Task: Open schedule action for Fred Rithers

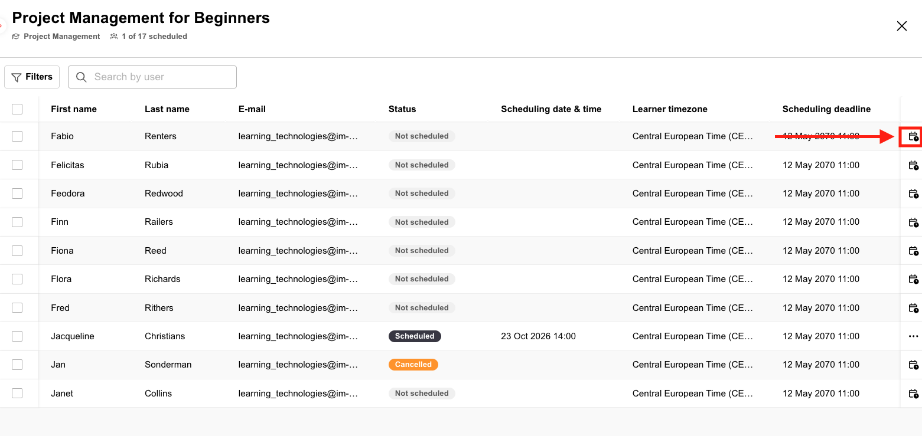Action: pyautogui.click(x=913, y=308)
